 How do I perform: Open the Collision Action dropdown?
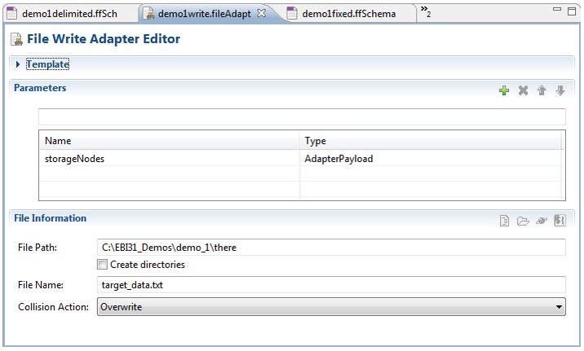pos(331,307)
